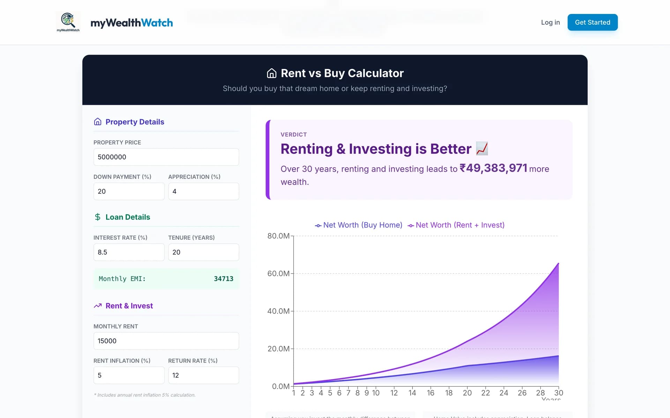Click the calculator subtitle about dream home
Image resolution: width=670 pixels, height=418 pixels.
tap(335, 88)
